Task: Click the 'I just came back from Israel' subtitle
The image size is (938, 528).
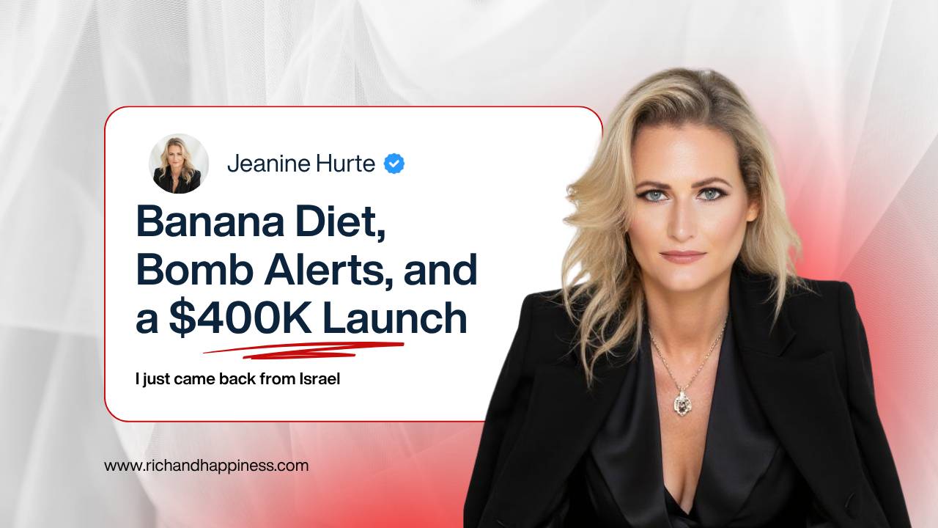Action: (237, 380)
